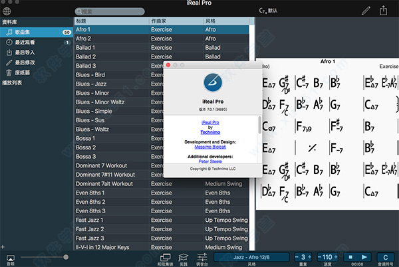Click the iReal Pro app logo

tap(213, 82)
